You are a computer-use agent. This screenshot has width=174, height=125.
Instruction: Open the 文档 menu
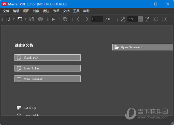(x=66, y=11)
